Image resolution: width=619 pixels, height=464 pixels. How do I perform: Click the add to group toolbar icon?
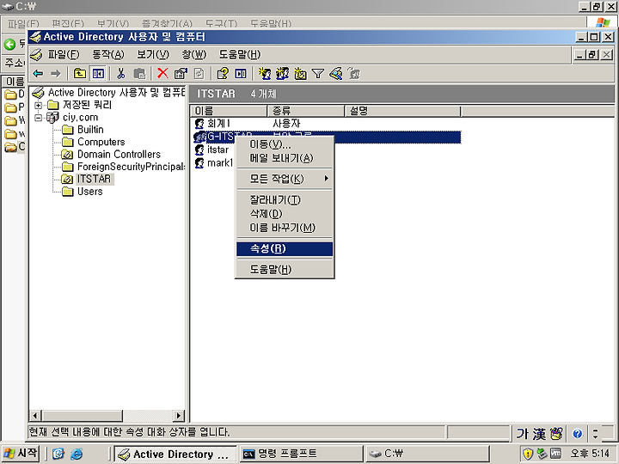354,74
